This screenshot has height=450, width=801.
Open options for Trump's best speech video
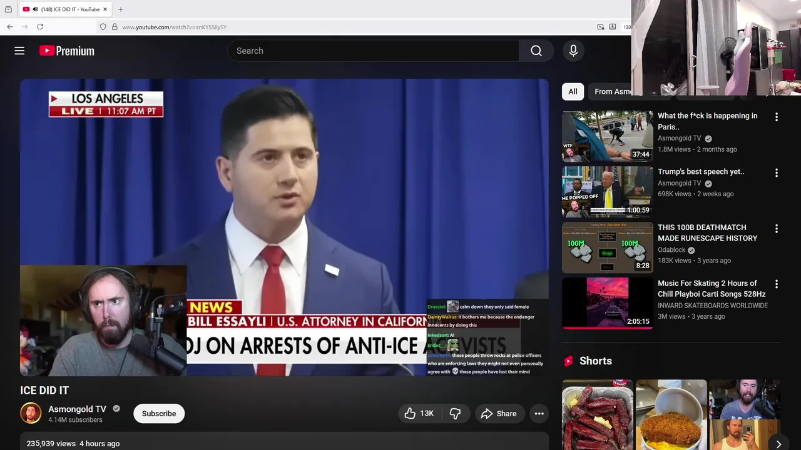tap(777, 172)
